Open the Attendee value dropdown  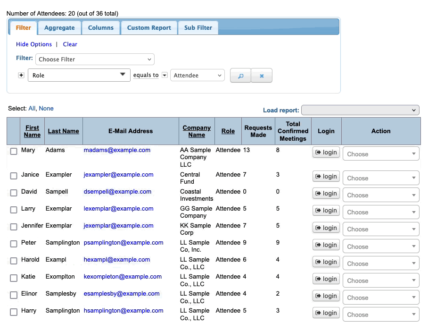tap(197, 76)
